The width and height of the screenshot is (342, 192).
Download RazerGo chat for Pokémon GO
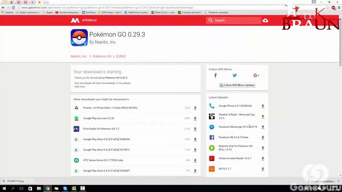[x=263, y=148]
